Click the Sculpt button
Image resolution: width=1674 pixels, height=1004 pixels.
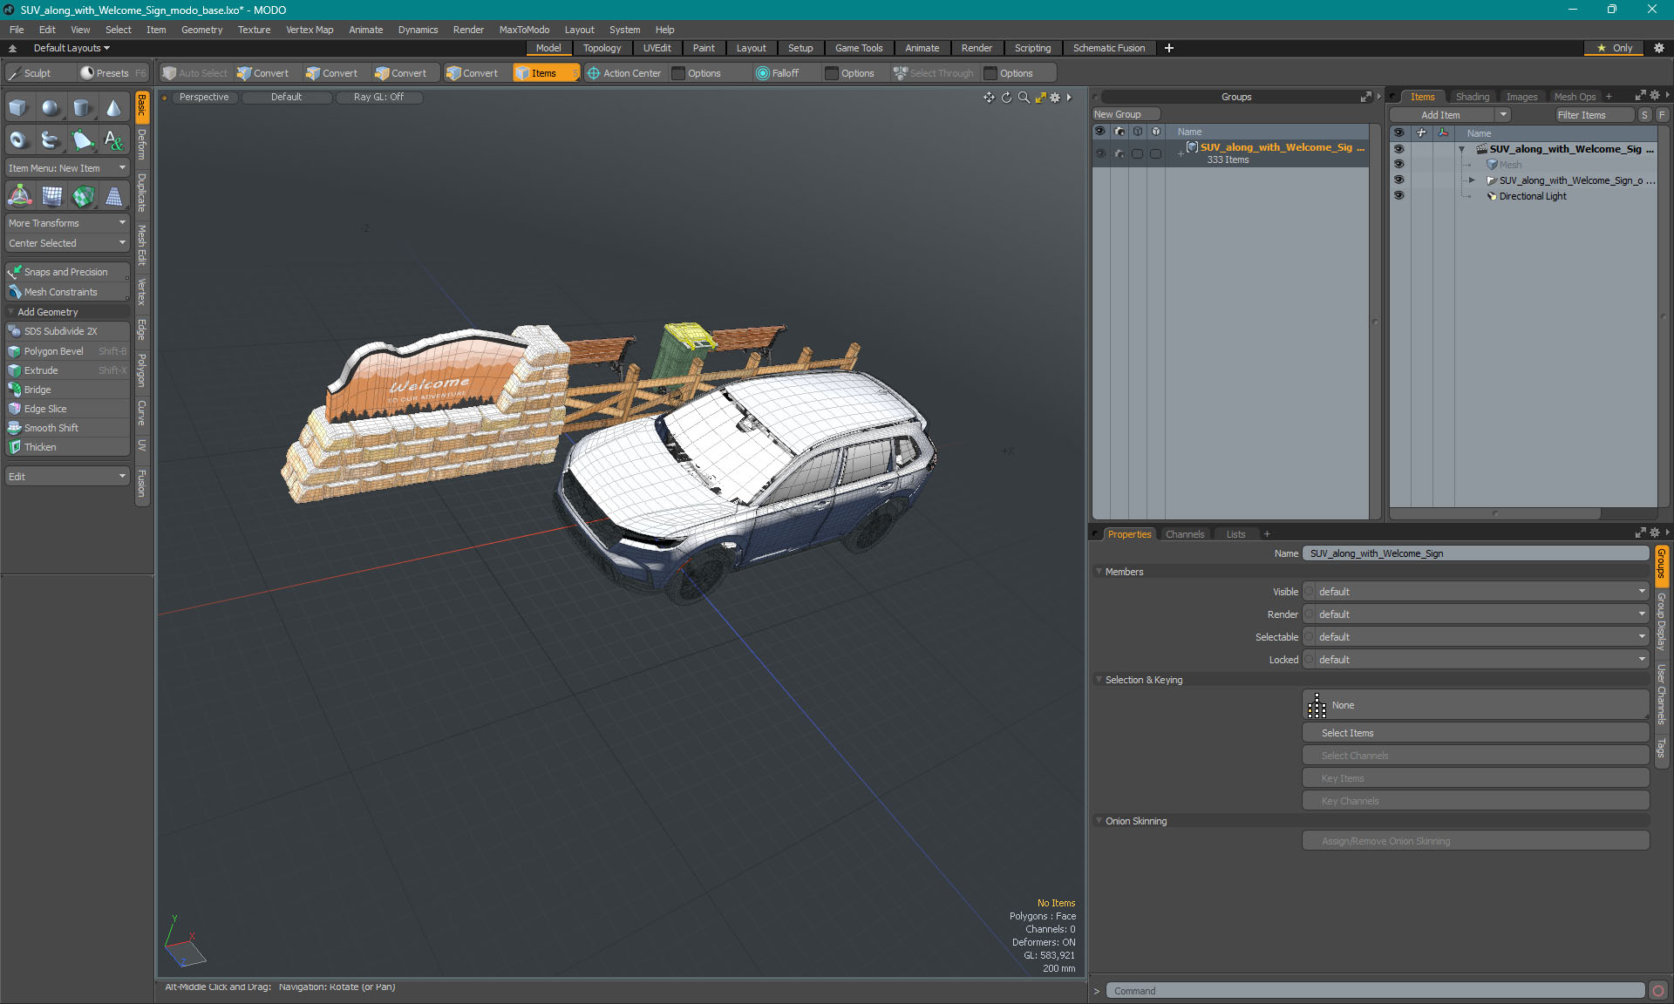[x=37, y=73]
